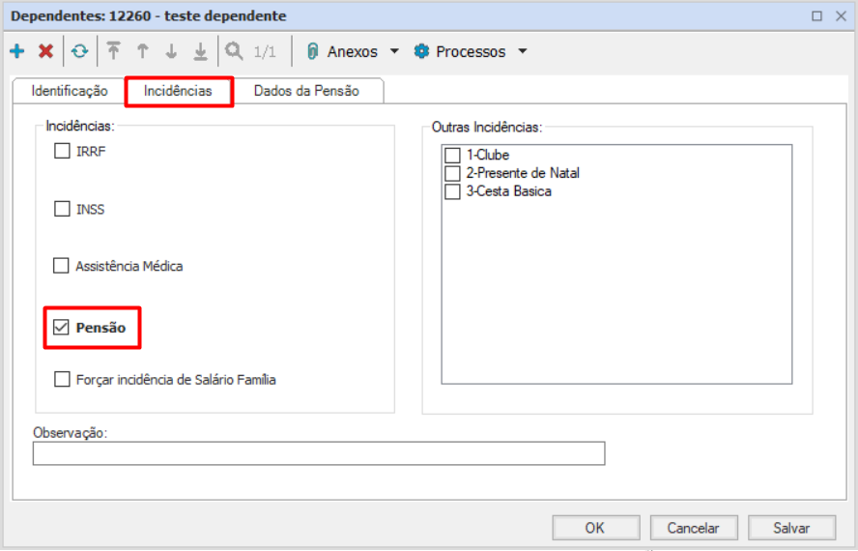Select the Incidências tab
The width and height of the screenshot is (858, 551).
179,91
